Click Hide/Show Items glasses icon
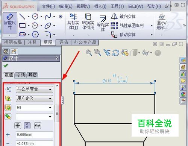Viewport: 188px width, 146px height. tap(146, 53)
